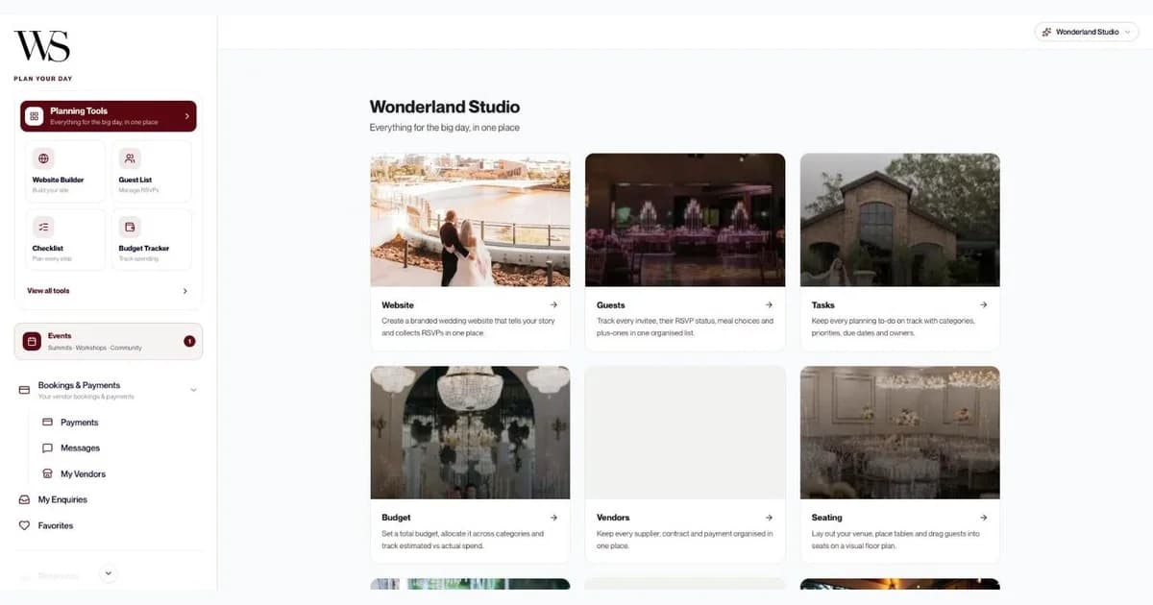Click the View all tools arrow chevron
Screen dimensions: 1153x605
point(185,291)
